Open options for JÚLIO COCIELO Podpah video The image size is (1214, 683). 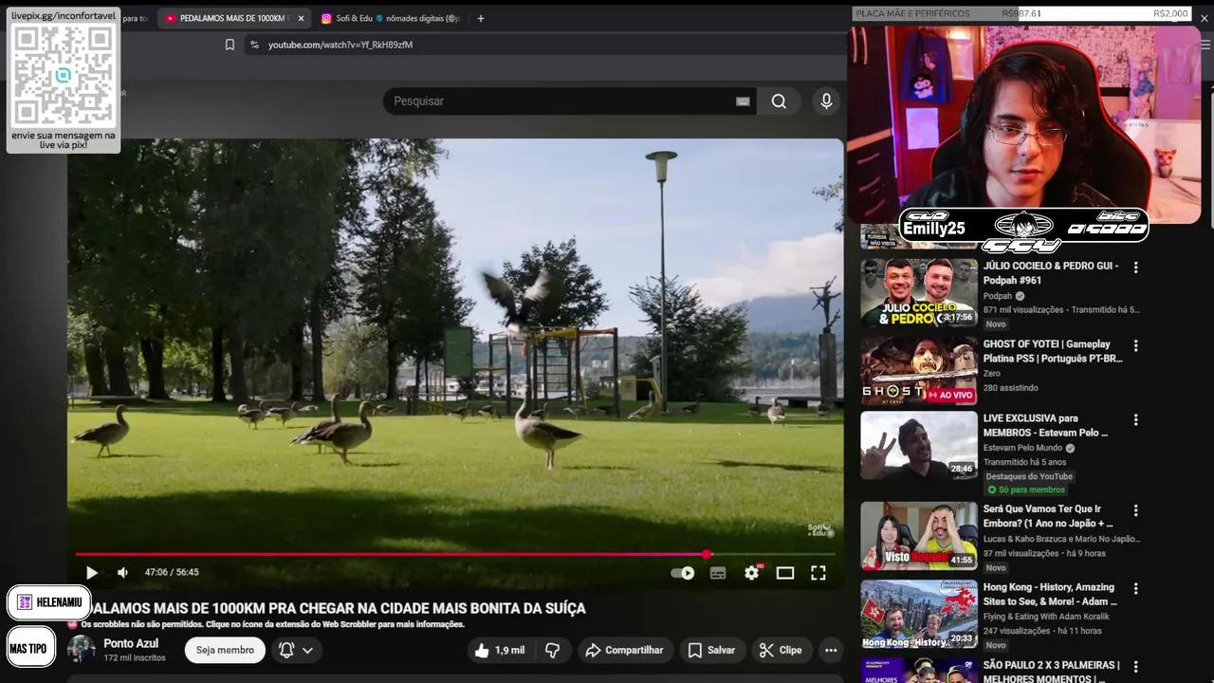click(1135, 268)
